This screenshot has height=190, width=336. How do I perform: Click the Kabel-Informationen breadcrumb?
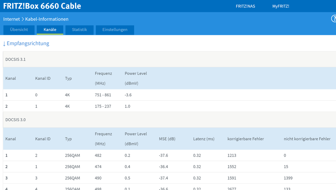coord(47,19)
